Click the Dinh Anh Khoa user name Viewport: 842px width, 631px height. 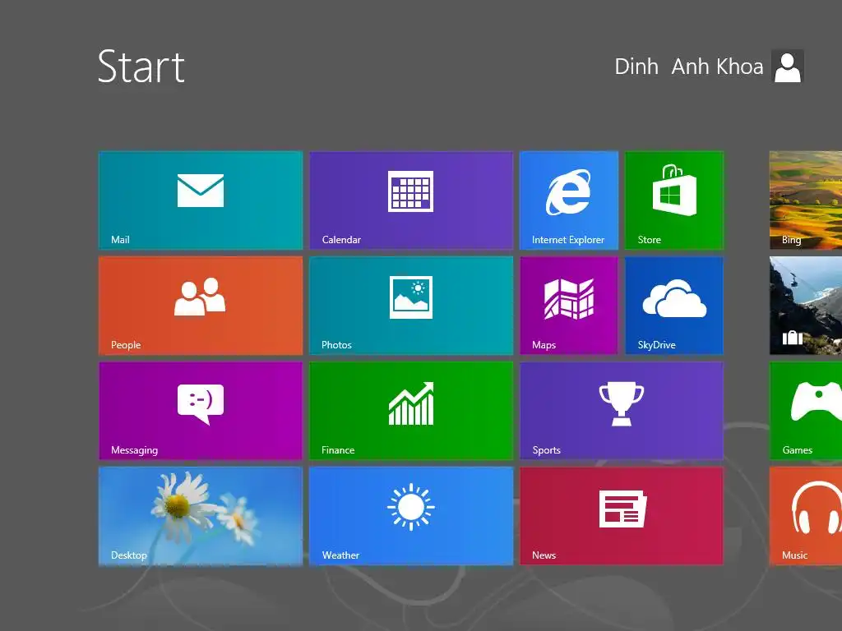(689, 67)
